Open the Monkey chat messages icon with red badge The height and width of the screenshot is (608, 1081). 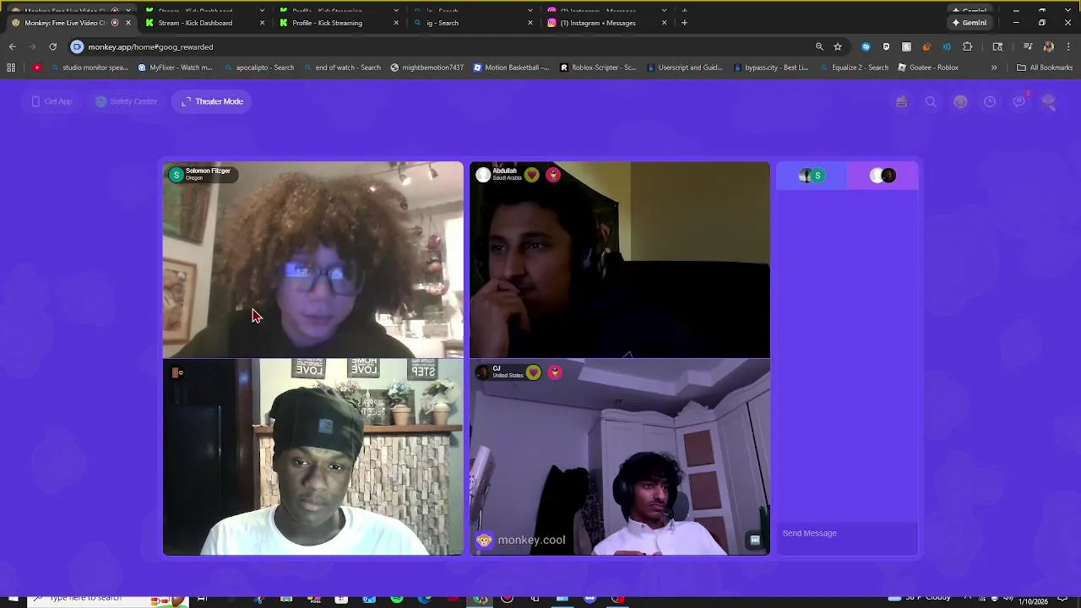pyautogui.click(x=1019, y=101)
